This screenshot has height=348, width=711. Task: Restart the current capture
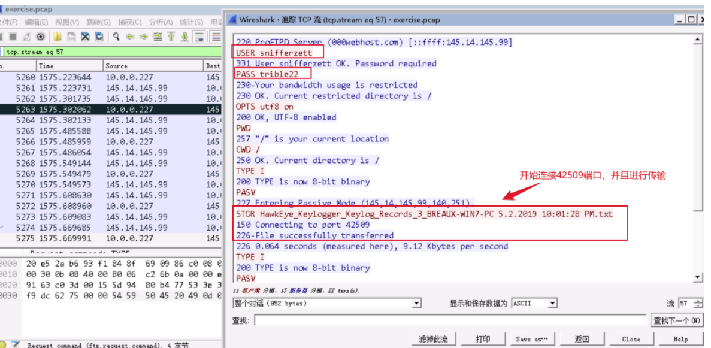click(27, 37)
